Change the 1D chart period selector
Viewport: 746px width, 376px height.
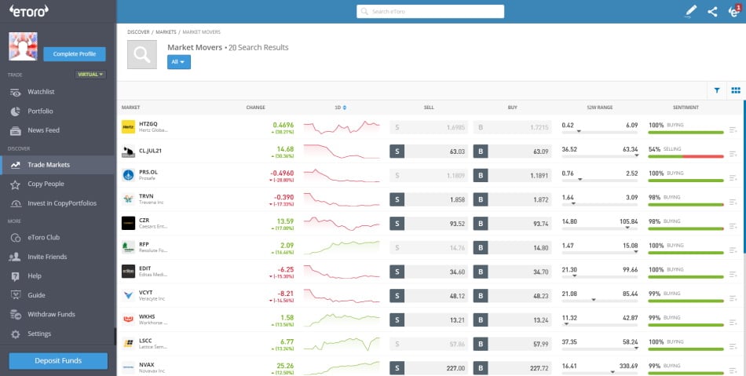(340, 108)
